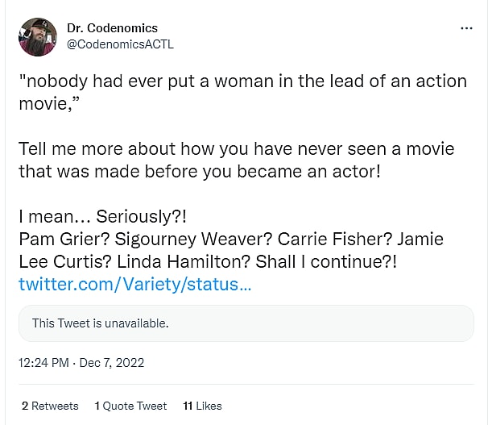Click the 'This Tweet is unavailable' card

tap(246, 323)
